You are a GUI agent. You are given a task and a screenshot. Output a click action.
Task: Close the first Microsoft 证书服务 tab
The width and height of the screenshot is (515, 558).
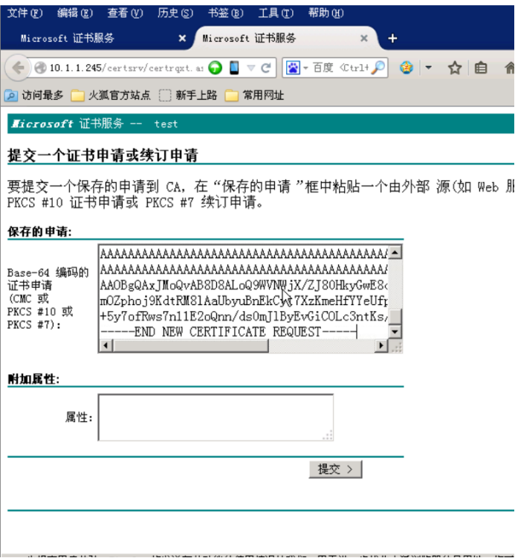click(x=182, y=38)
